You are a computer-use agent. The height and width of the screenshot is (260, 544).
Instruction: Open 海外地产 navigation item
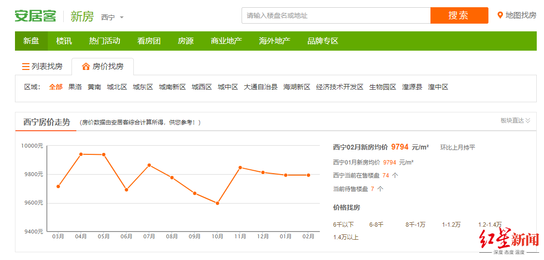[274, 41]
